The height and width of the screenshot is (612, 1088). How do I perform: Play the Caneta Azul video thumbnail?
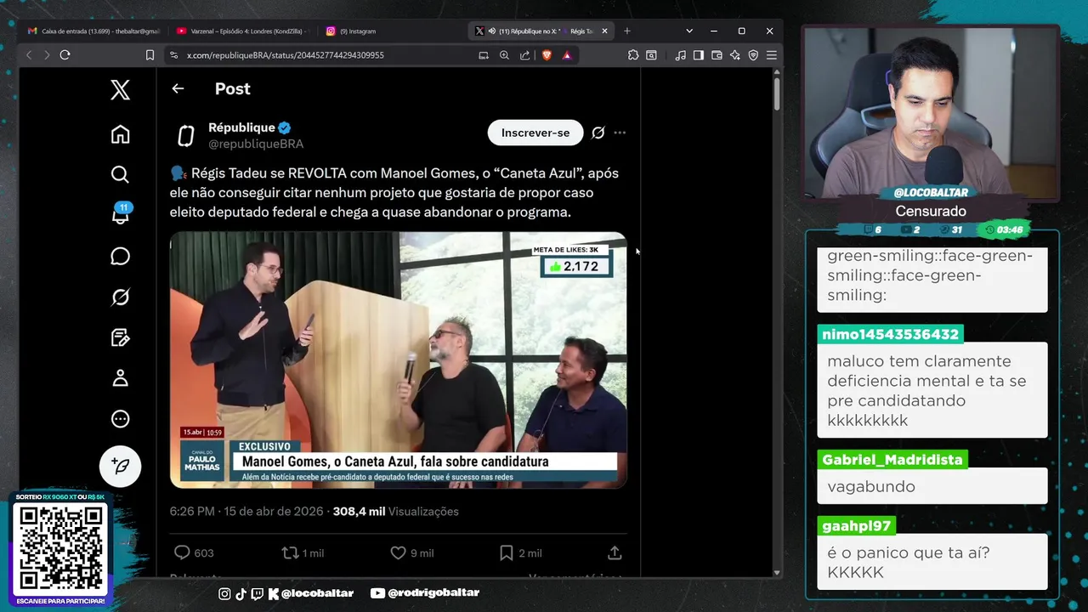(x=399, y=360)
